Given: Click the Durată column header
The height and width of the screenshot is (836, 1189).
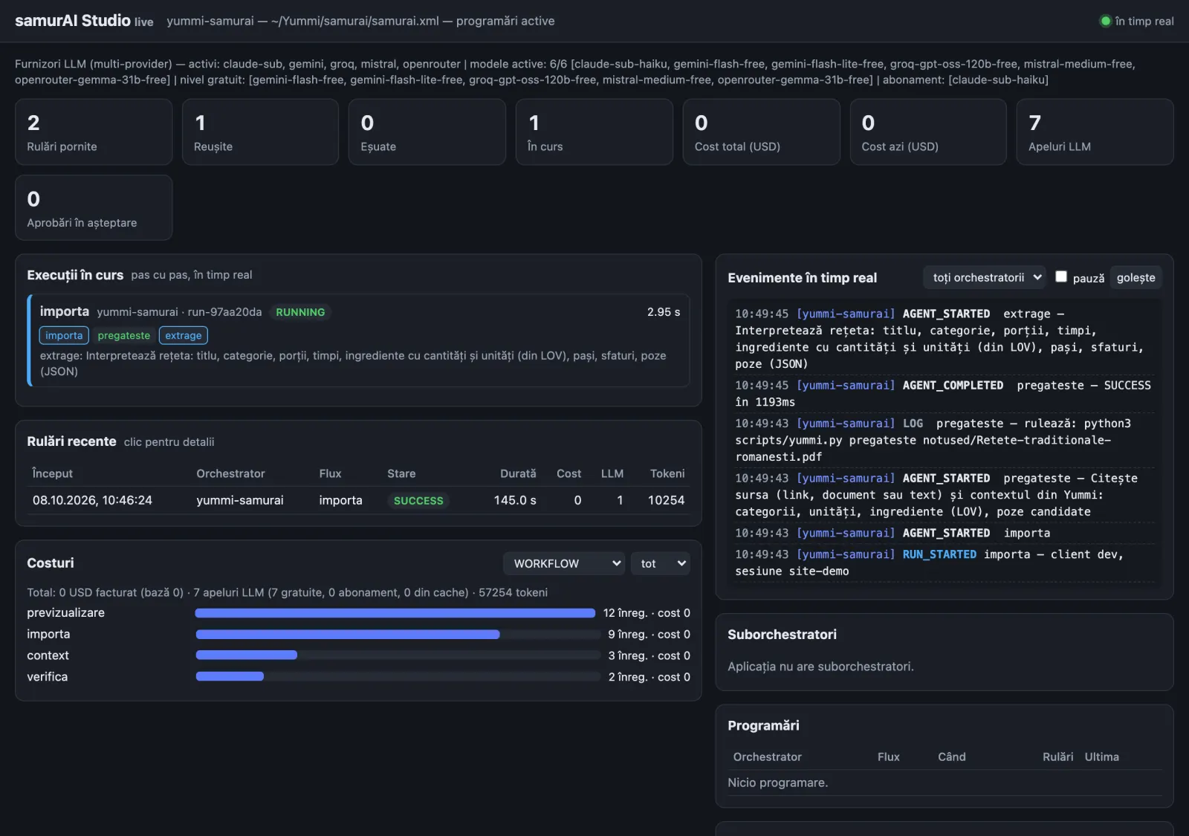Looking at the screenshot, I should point(518,473).
